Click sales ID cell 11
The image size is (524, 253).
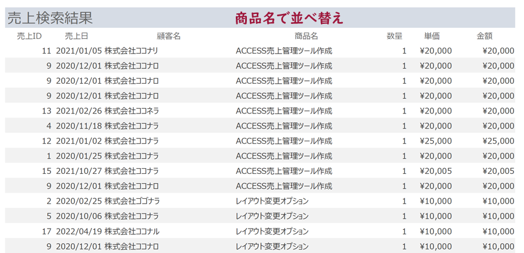click(47, 51)
